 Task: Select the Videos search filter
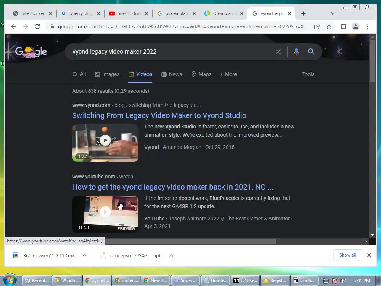click(x=140, y=74)
